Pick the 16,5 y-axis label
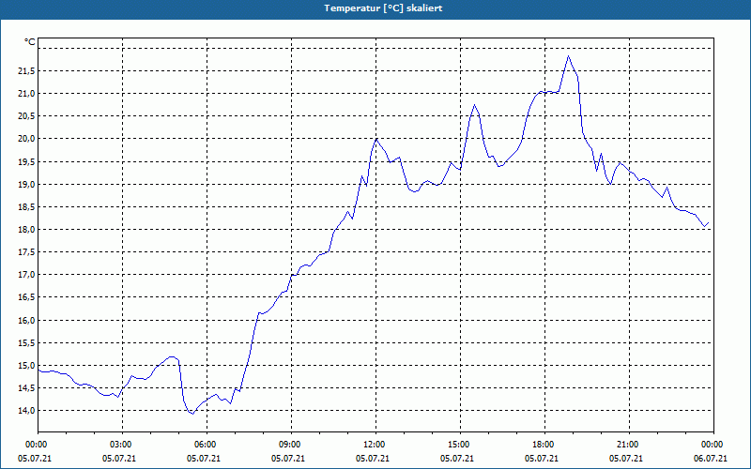This screenshot has width=751, height=469. (26, 297)
